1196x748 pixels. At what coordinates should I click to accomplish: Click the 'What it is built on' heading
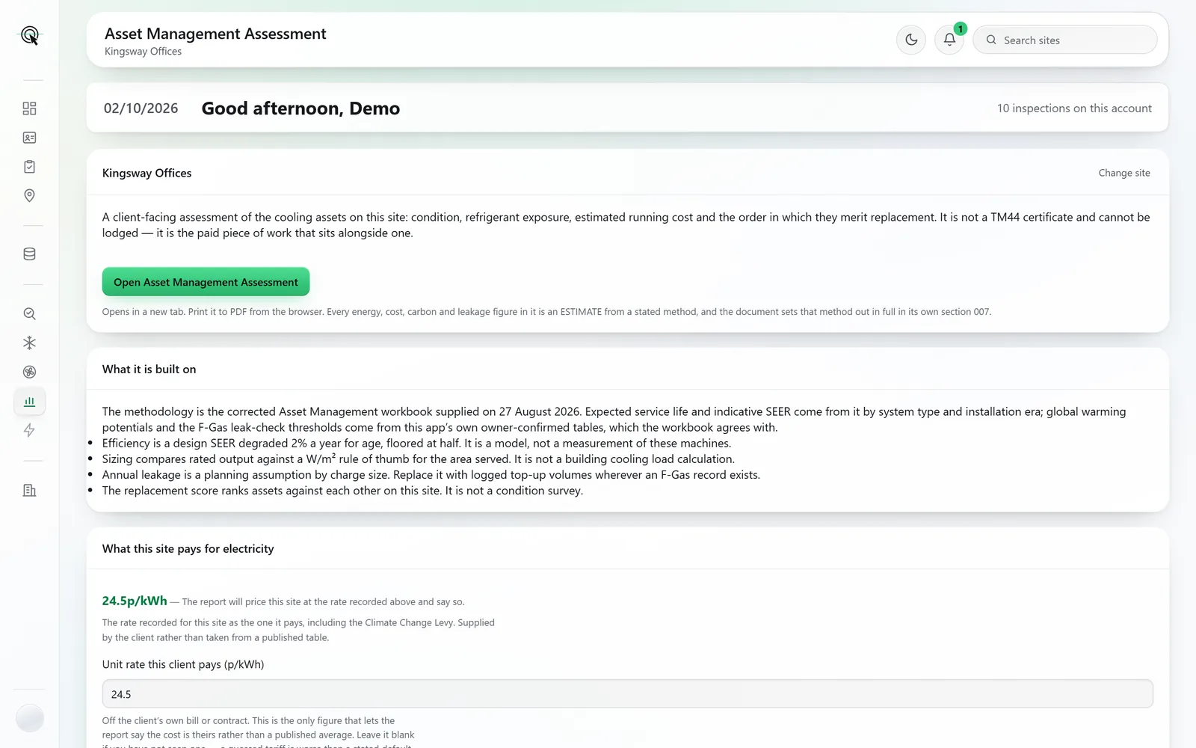149,369
